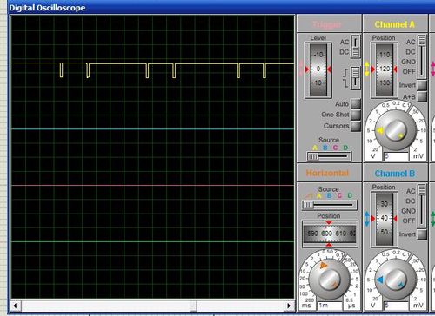
Task: Toggle the Trigger One-Shot button
Action: [356, 115]
